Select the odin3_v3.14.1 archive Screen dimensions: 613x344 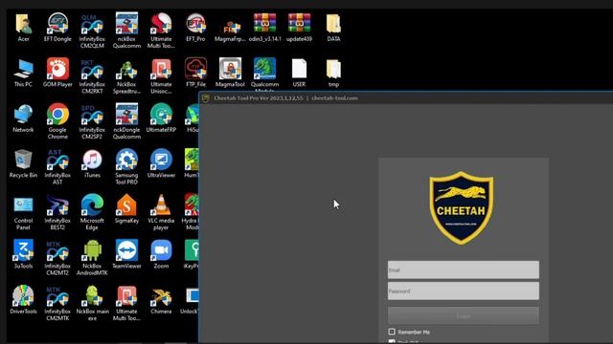(x=264, y=24)
